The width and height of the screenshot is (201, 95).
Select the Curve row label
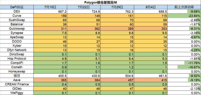pyautogui.click(x=17, y=16)
